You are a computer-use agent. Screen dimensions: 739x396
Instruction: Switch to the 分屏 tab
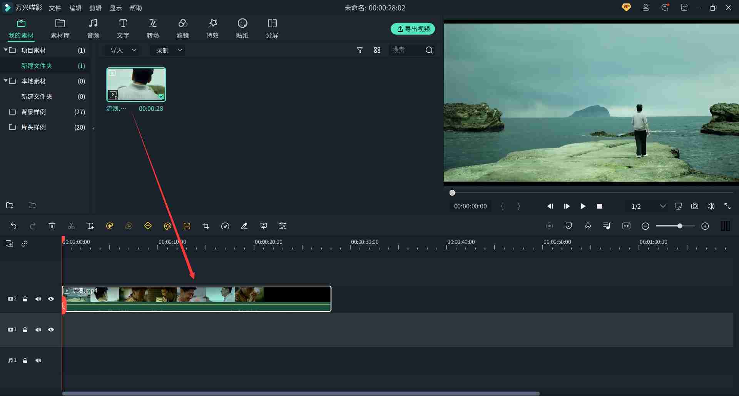tap(272, 28)
